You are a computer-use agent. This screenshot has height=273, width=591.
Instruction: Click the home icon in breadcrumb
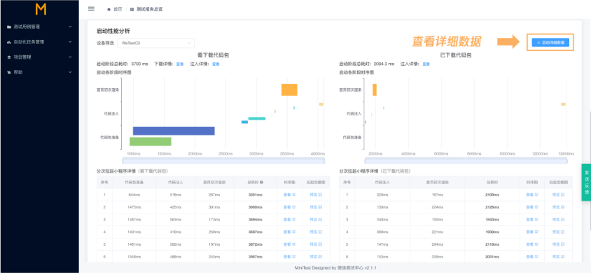109,9
